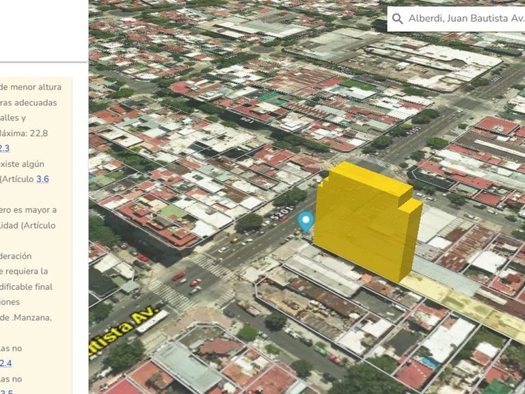Open the 2.3 article link
525x394 pixels.
coord(4,148)
